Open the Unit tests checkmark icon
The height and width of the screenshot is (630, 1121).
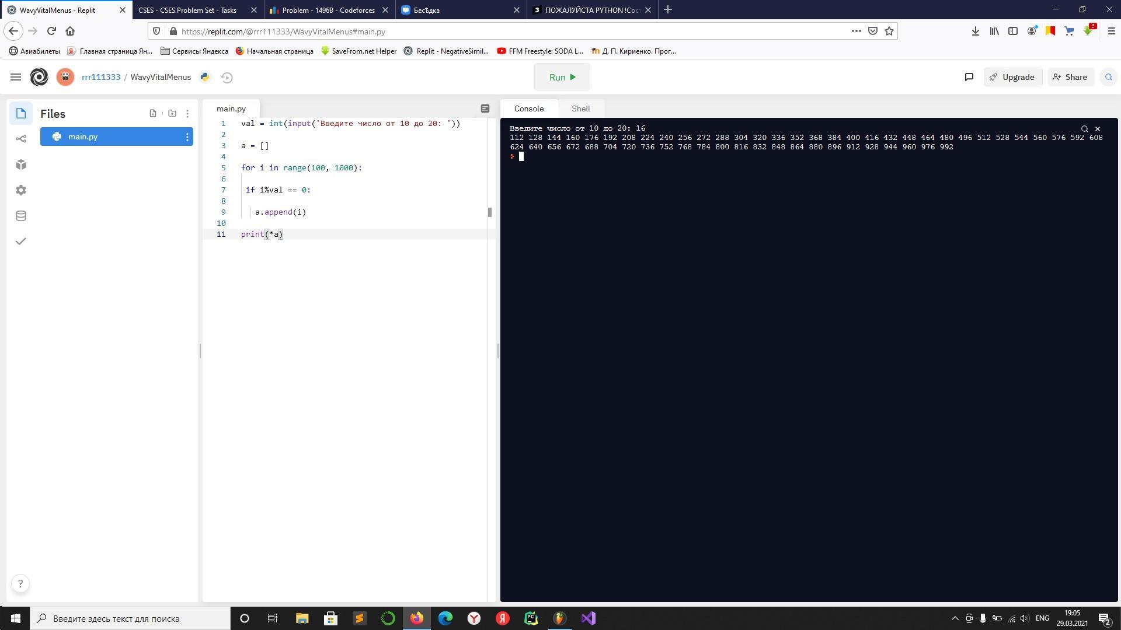21,241
